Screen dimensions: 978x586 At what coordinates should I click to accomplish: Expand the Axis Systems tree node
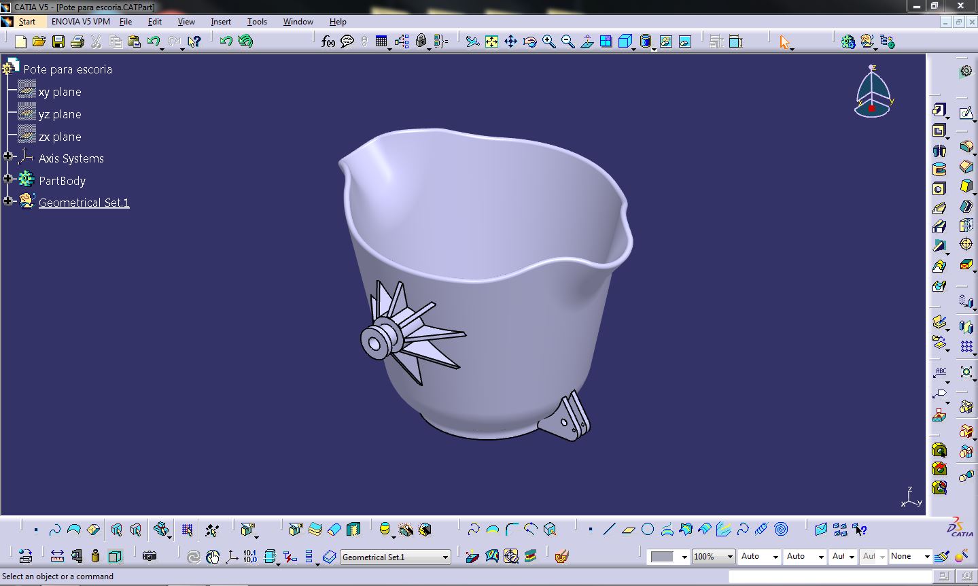[8, 156]
